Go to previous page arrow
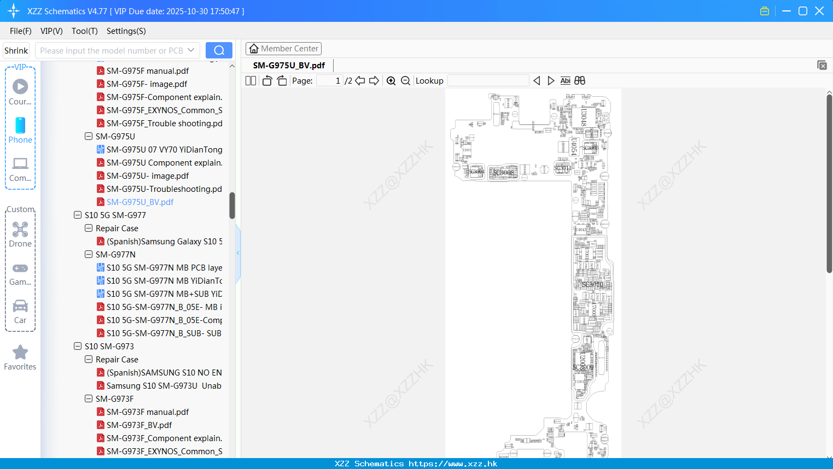The image size is (833, 469). tap(360, 81)
